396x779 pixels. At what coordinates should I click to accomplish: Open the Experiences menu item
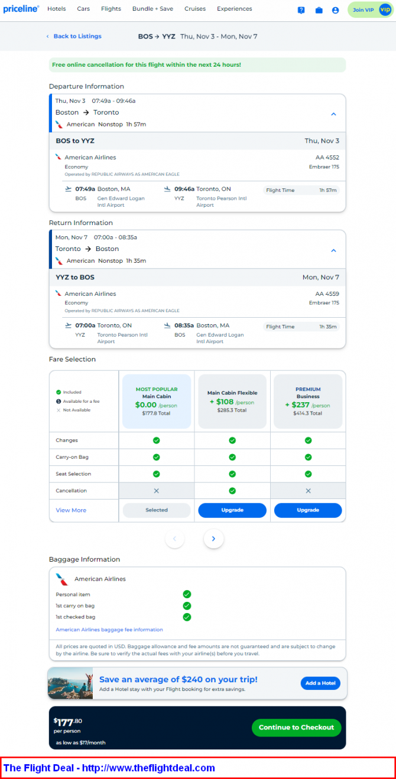235,9
